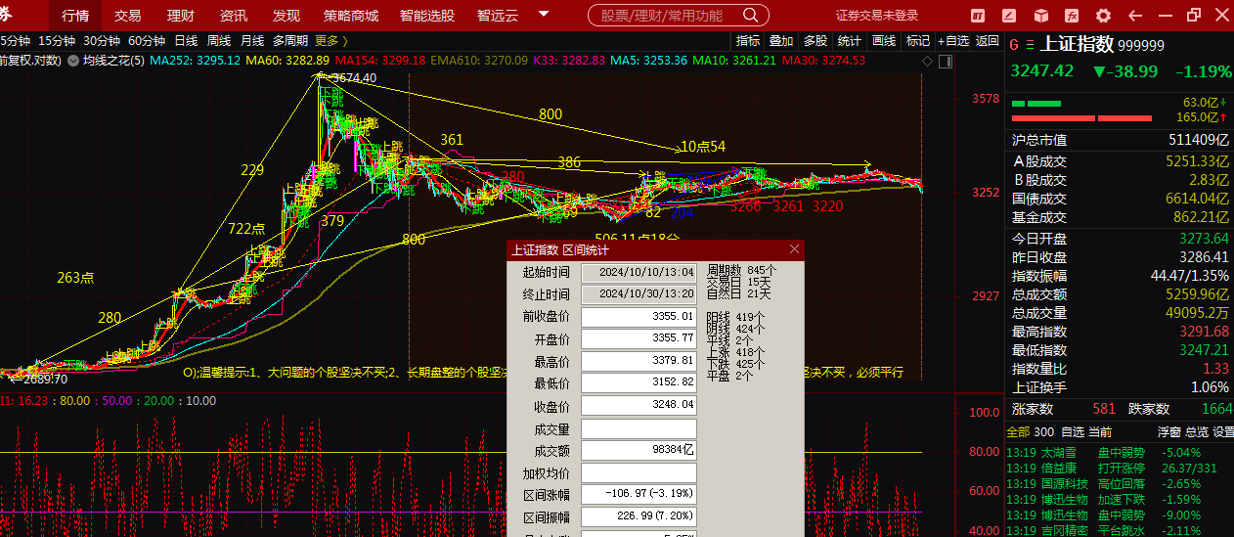This screenshot has width=1234, height=537.
Task: Click 成交额 field showing 98384亿
Action: pos(639,451)
